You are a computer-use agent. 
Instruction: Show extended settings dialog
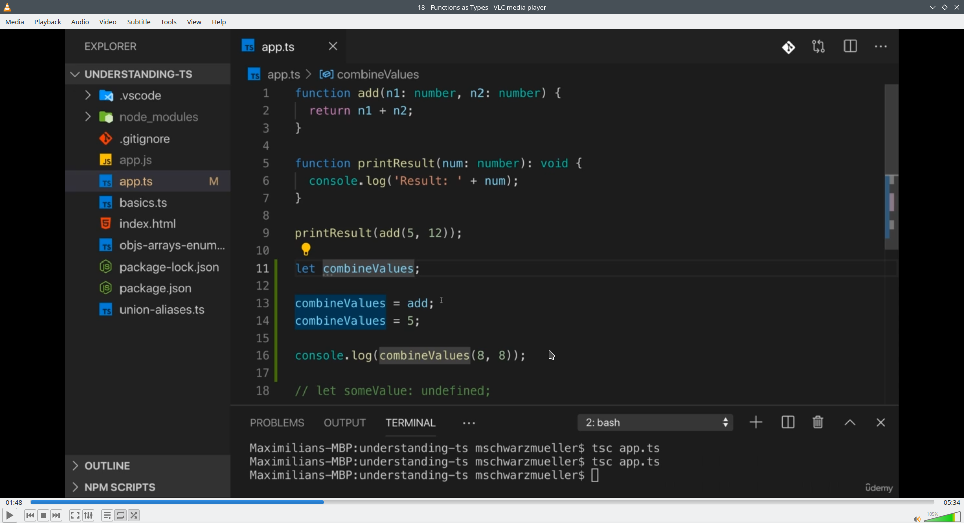[89, 515]
